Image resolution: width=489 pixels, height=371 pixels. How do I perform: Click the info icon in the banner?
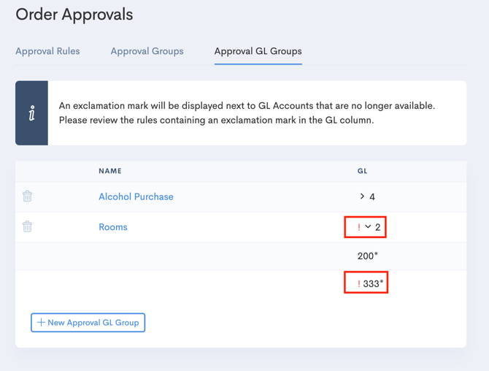coord(31,113)
